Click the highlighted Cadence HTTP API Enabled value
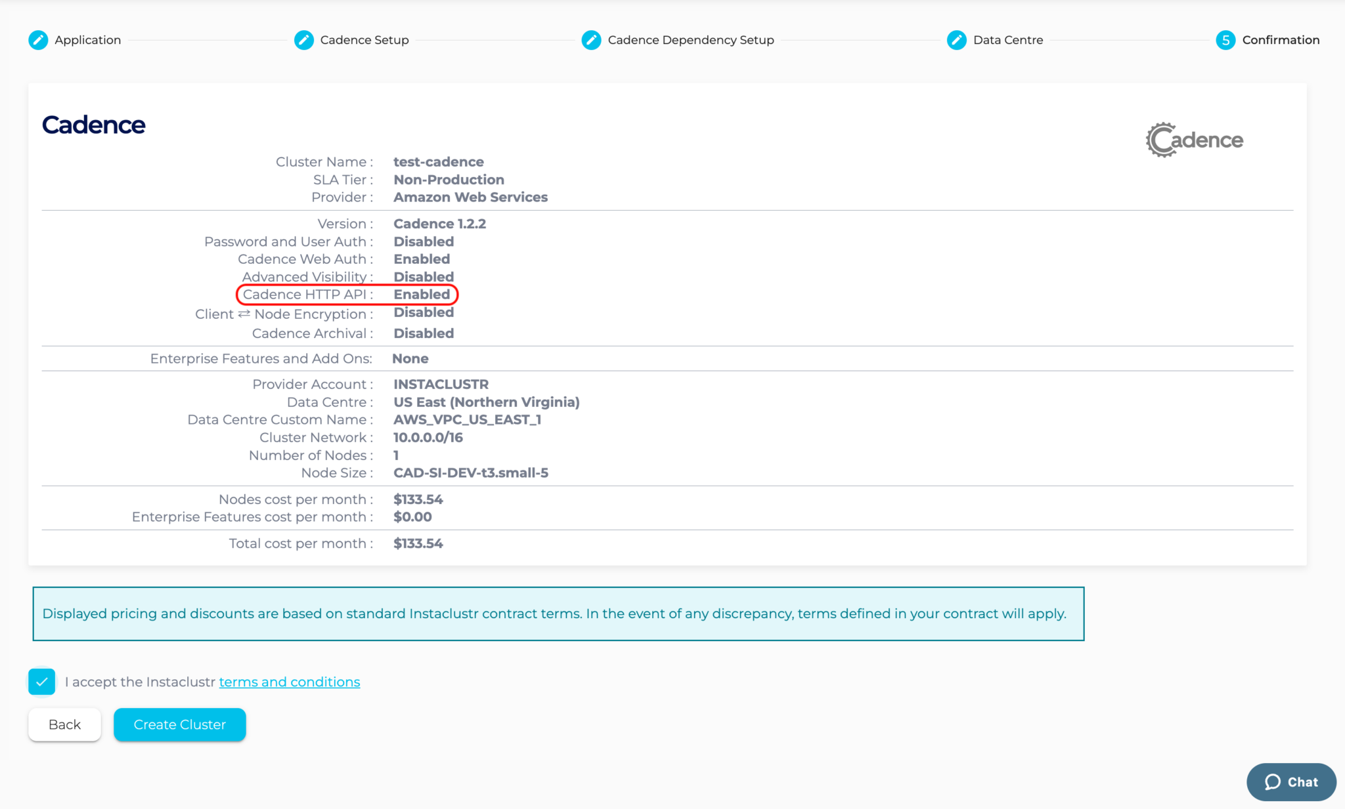1345x809 pixels. coord(424,295)
